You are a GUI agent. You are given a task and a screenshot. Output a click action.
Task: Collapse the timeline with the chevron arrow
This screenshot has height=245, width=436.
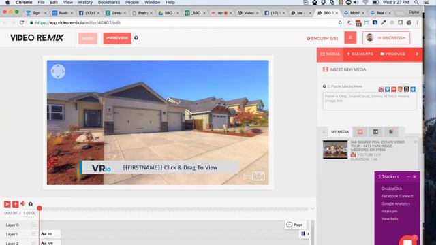coord(312,209)
